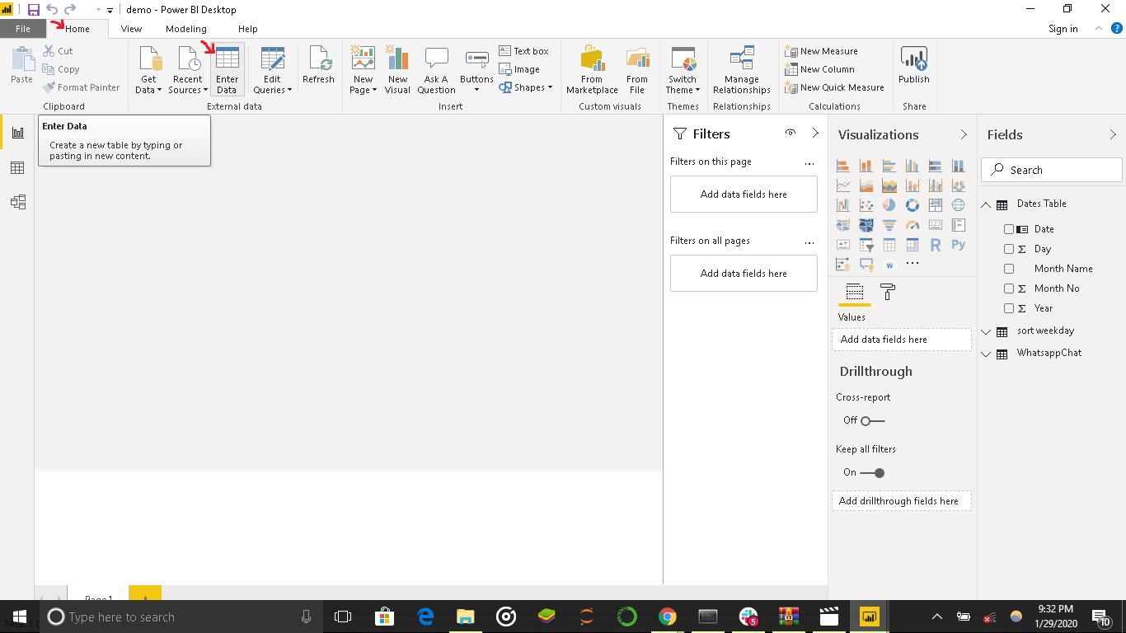Toggle the Keep all filters switch
Viewport: 1126px width, 633px height.
pyautogui.click(x=871, y=473)
